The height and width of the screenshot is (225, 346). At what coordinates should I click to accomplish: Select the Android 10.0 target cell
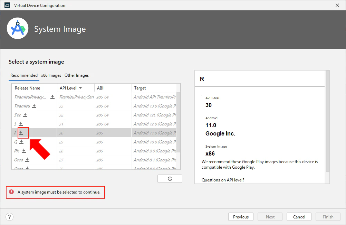coord(155,142)
